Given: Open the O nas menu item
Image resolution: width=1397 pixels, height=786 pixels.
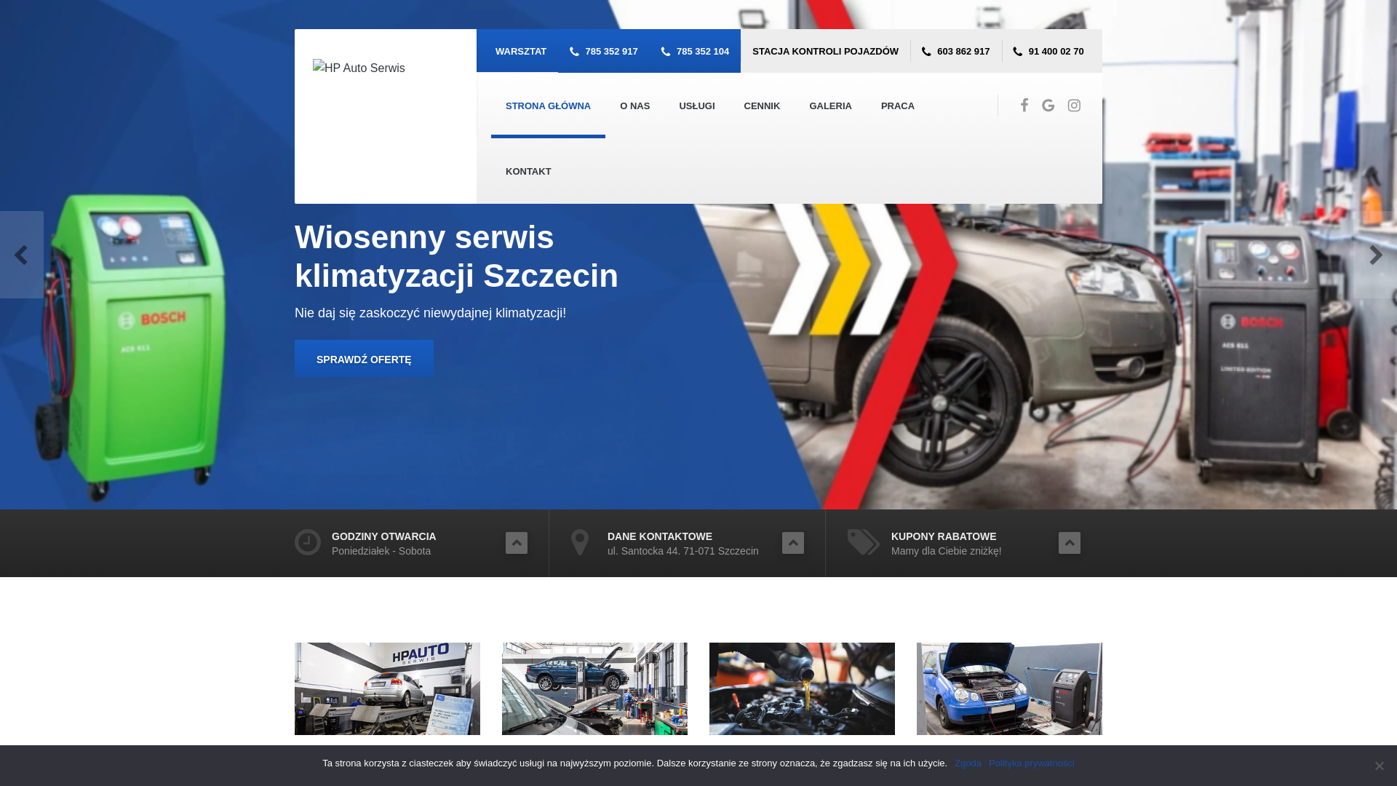Looking at the screenshot, I should pyautogui.click(x=634, y=106).
